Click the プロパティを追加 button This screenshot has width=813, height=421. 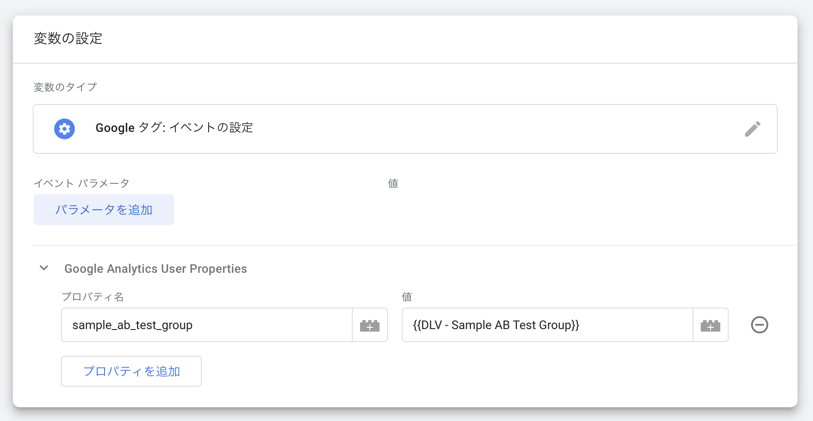(131, 371)
